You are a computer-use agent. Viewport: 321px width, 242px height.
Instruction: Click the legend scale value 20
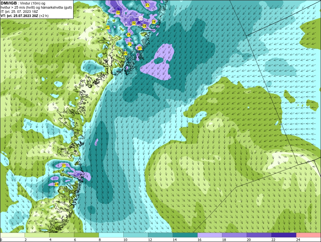(x=249, y=240)
